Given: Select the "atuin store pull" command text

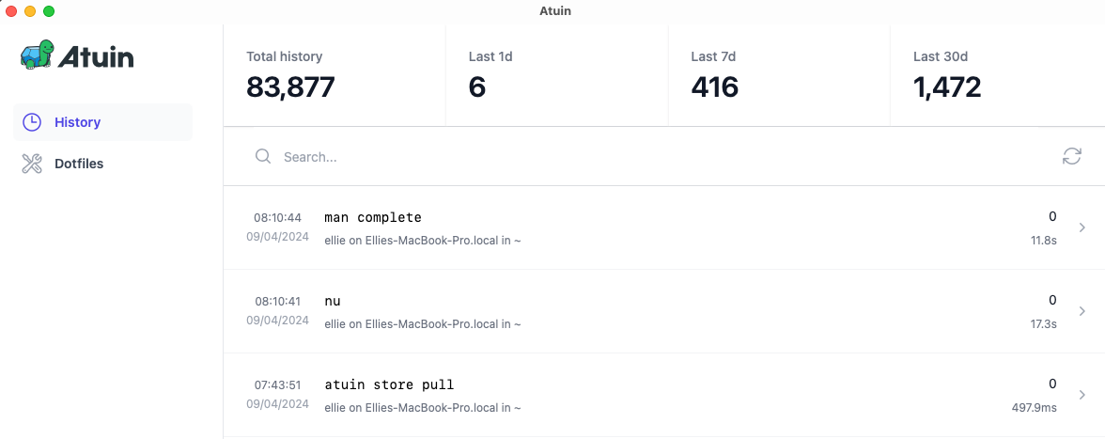Looking at the screenshot, I should point(389,384).
